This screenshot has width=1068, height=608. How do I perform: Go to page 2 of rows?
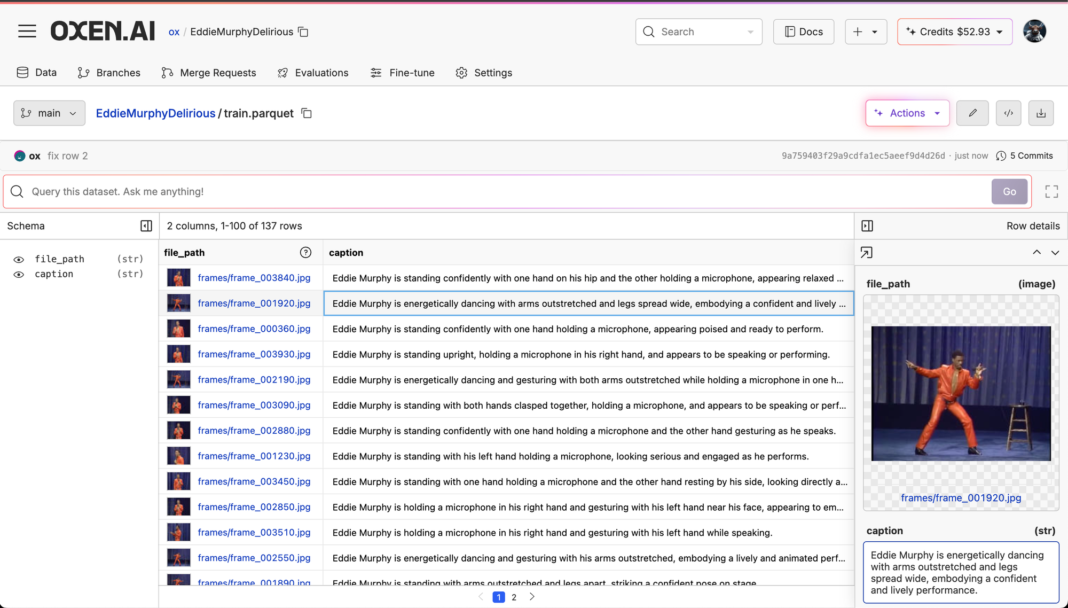(514, 597)
